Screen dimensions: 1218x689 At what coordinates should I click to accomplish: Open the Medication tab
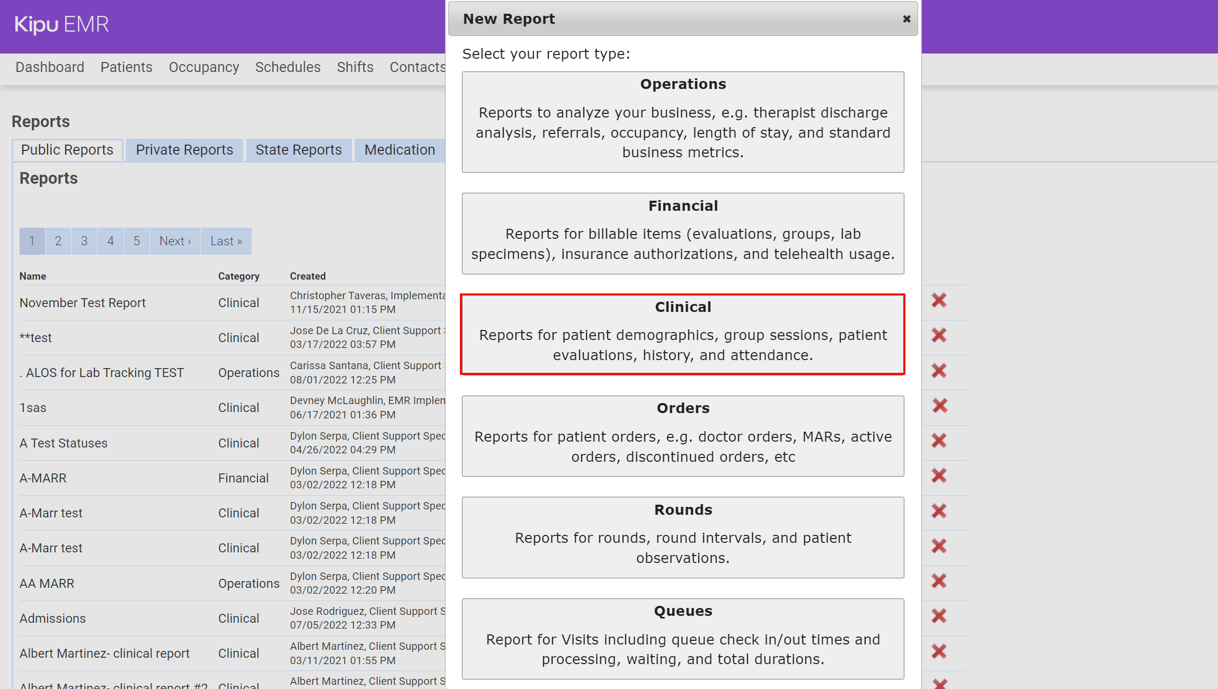(399, 149)
